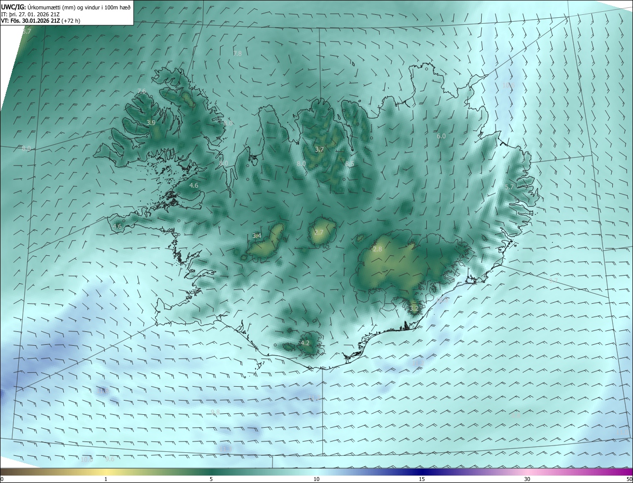Viewport: 633px width, 483px height.
Task: Click the 5 tick label on colour scale
Action: 211,480
